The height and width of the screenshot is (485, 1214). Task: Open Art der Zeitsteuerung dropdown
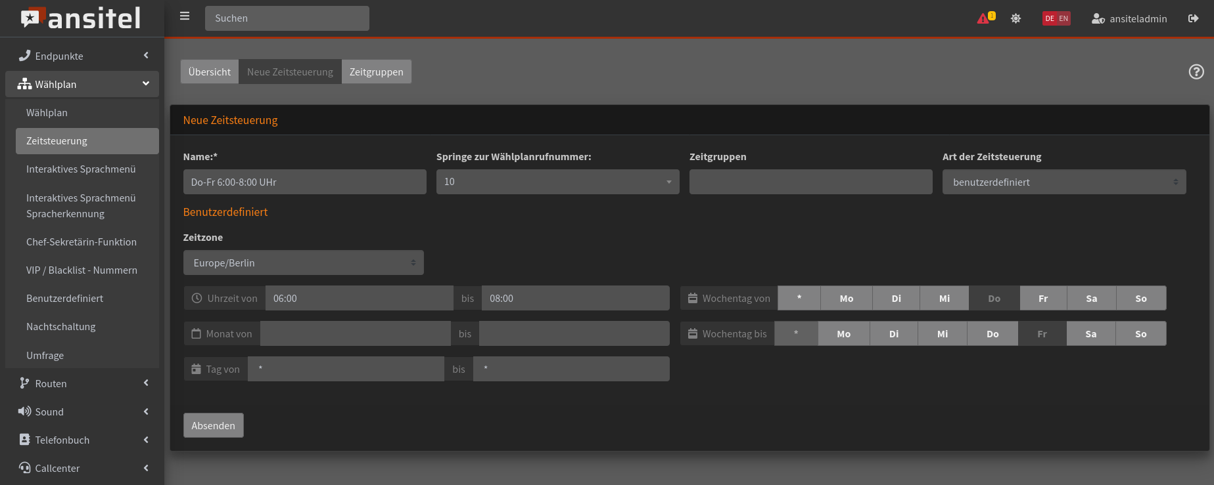(1063, 182)
